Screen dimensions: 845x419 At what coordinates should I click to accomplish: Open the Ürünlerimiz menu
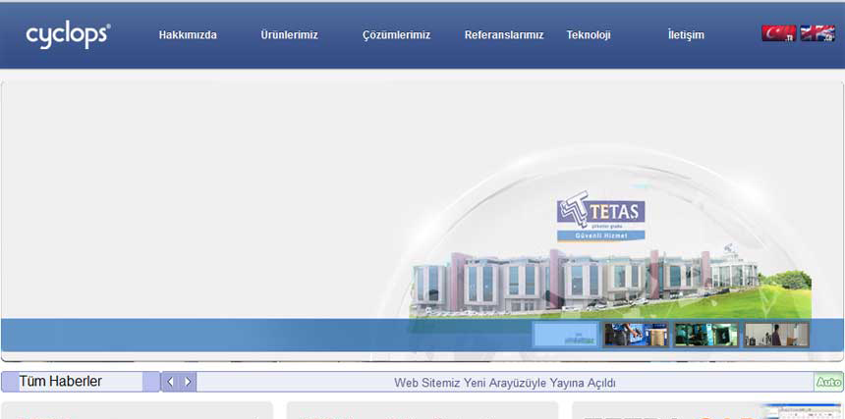tap(290, 35)
